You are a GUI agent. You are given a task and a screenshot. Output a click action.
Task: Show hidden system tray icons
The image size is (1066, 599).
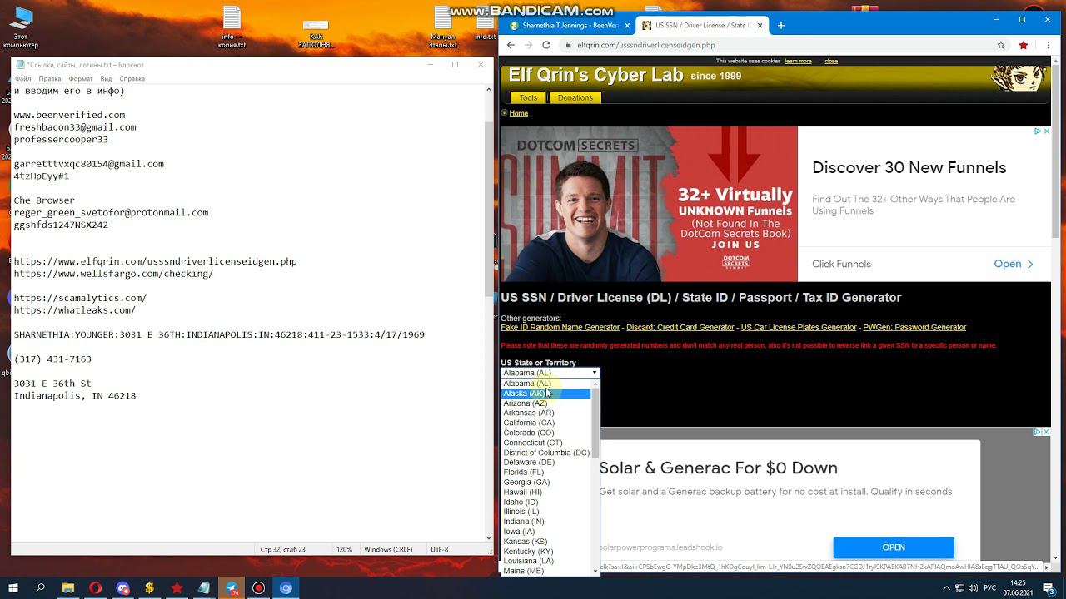click(x=948, y=588)
